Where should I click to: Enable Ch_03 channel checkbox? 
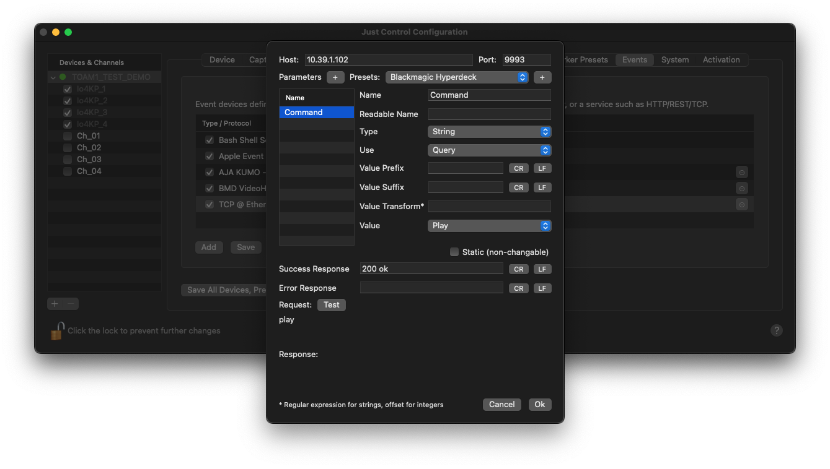click(68, 160)
